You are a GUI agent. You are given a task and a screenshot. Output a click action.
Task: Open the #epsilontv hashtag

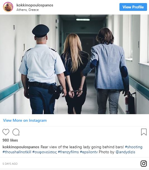tap(89, 152)
